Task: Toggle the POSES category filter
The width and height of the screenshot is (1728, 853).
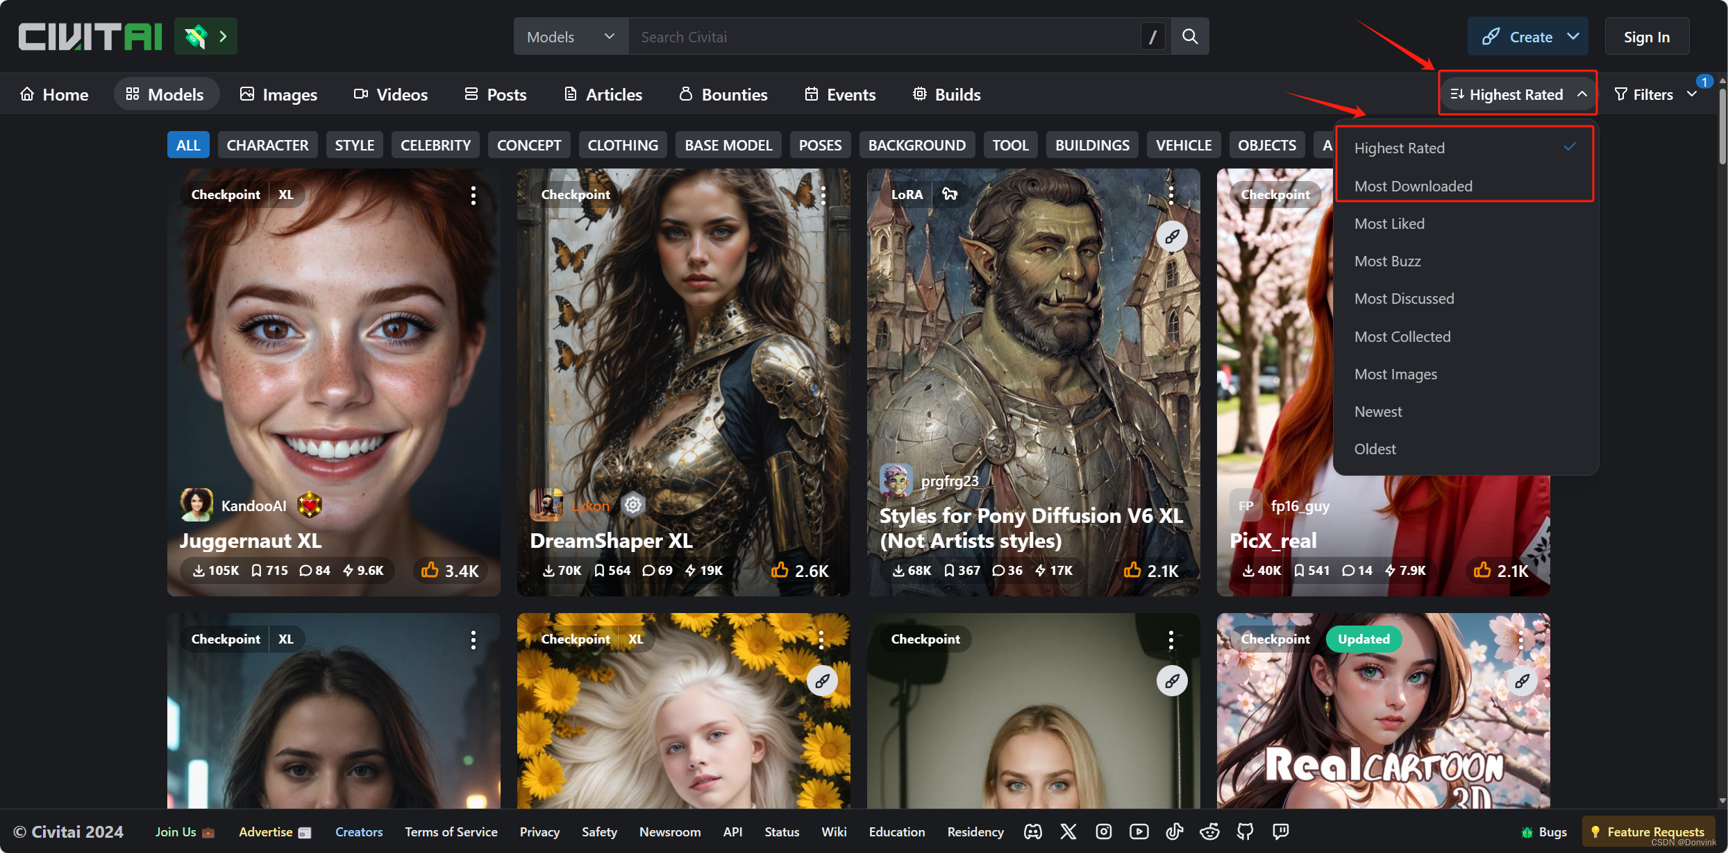Action: [x=820, y=145]
